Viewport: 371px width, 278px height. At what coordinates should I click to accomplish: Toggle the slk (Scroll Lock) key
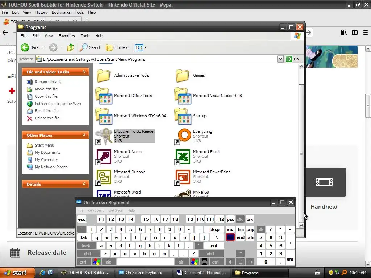pos(240,219)
